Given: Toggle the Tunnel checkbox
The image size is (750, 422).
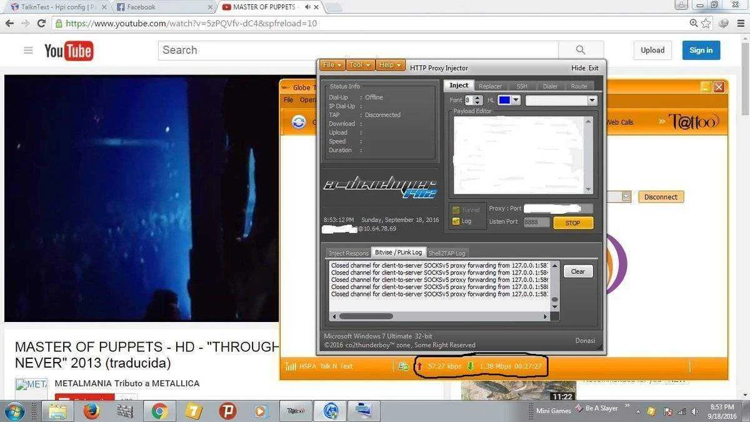Looking at the screenshot, I should coord(456,210).
